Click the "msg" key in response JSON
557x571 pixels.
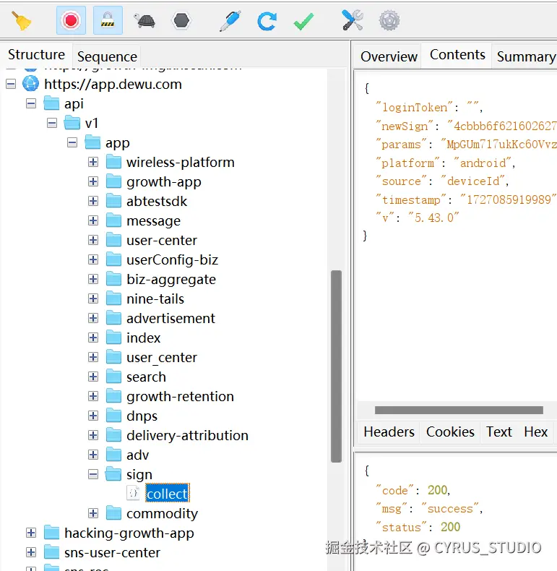(x=392, y=508)
